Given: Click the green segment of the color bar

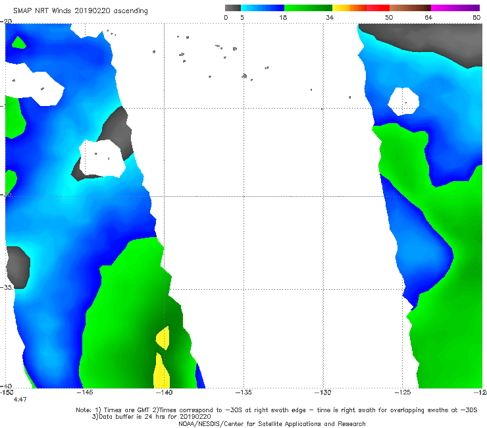Looking at the screenshot, I should coord(308,8).
